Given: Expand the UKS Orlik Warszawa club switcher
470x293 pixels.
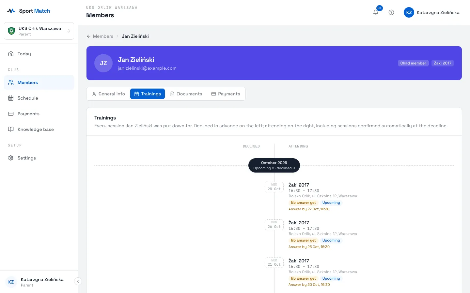Looking at the screenshot, I should coord(39,31).
